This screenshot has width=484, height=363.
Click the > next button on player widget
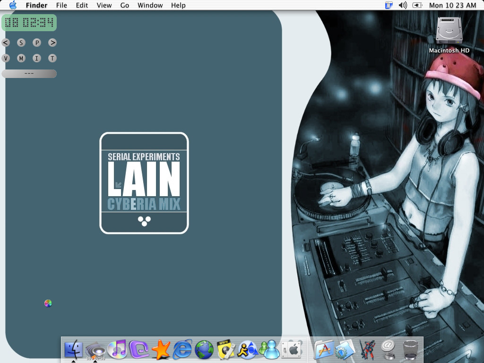52,43
